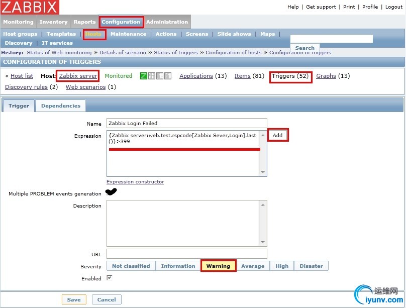Image resolution: width=406 pixels, height=308 pixels.
Task: Open the Applications link
Action: click(x=196, y=76)
